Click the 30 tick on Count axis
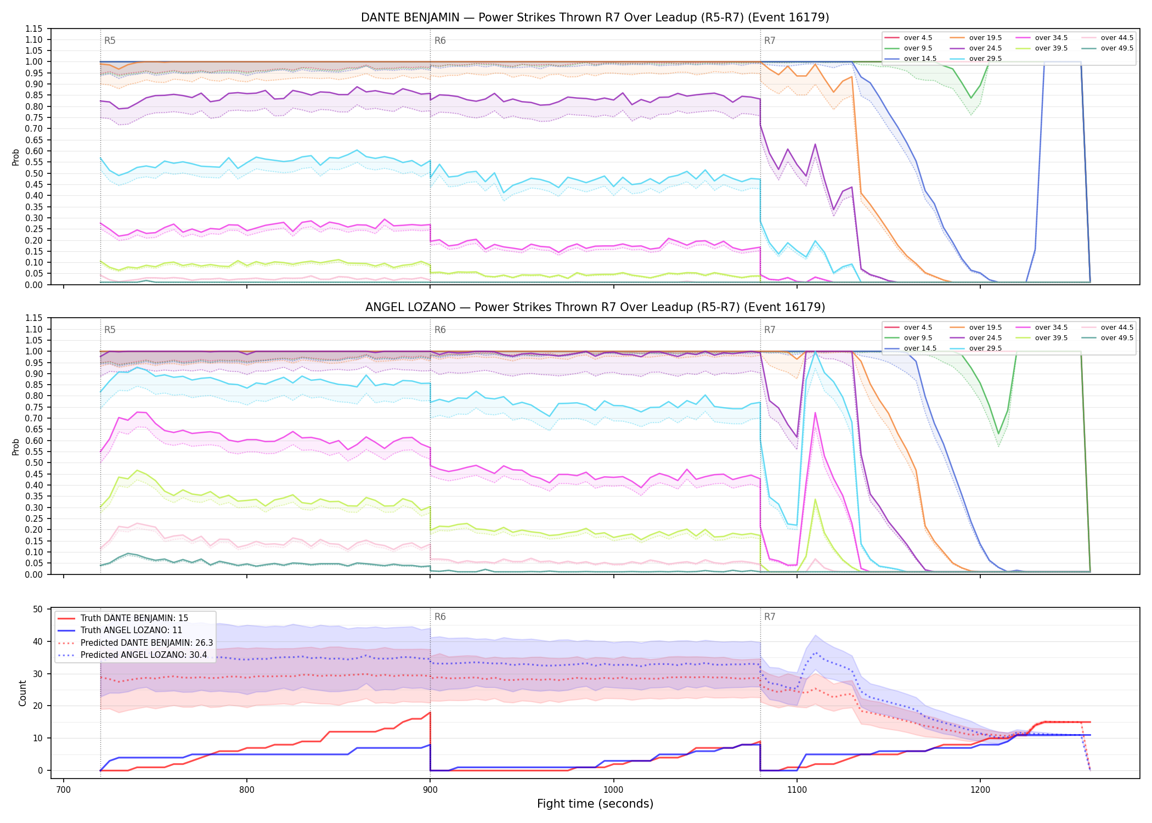Screen dimensions: 1152x823 point(38,674)
